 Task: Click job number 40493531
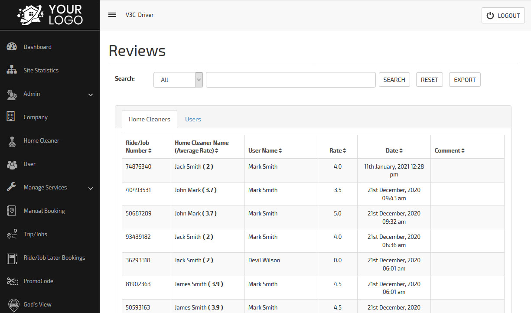[138, 190]
